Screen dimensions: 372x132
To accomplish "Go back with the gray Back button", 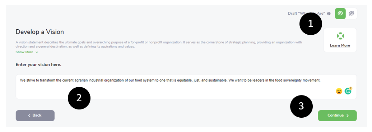I will click(x=35, y=116).
